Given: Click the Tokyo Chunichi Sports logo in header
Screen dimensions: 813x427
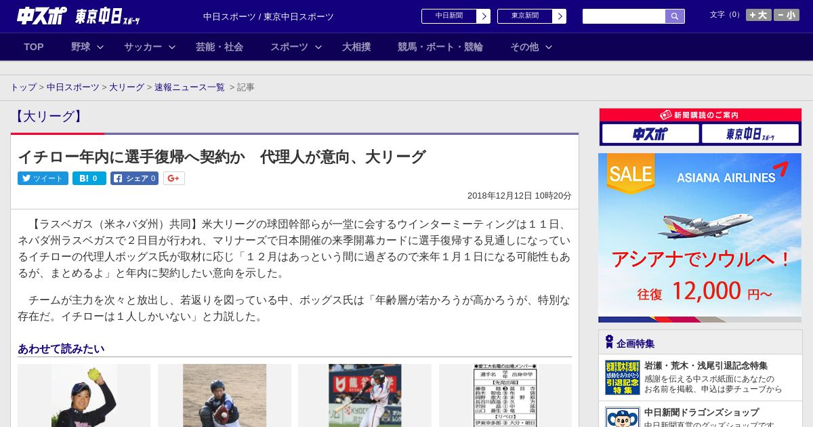Looking at the screenshot, I should point(107,16).
